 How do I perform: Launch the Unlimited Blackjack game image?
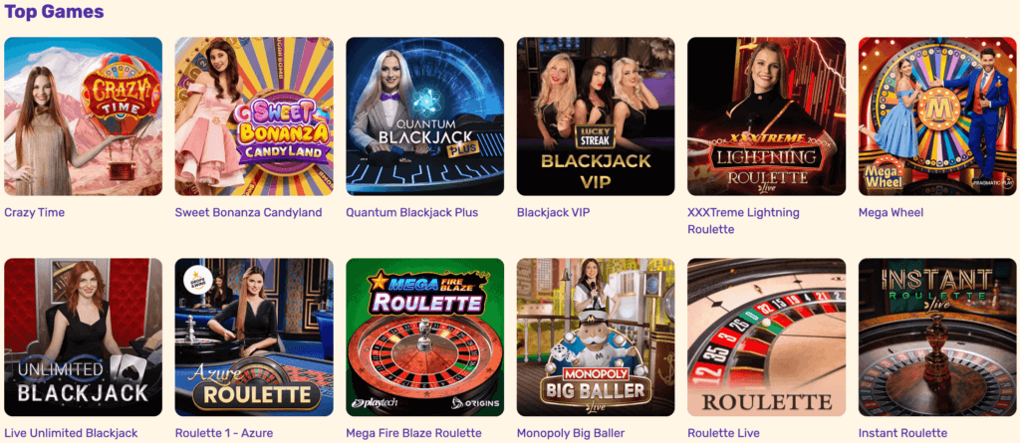[x=84, y=336]
